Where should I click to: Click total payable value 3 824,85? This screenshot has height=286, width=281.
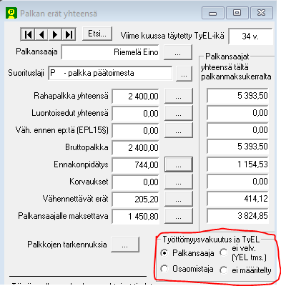[x=238, y=216]
